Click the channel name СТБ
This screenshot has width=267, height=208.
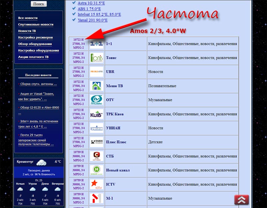[x=110, y=156]
